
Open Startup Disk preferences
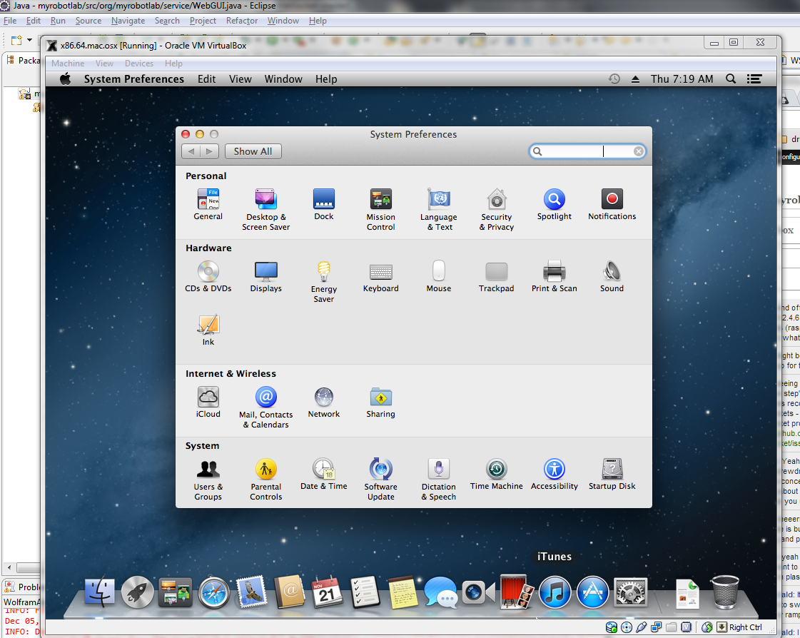click(x=612, y=474)
